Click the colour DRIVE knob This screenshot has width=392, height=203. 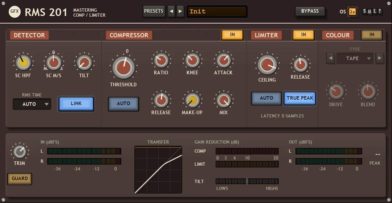[x=336, y=91]
